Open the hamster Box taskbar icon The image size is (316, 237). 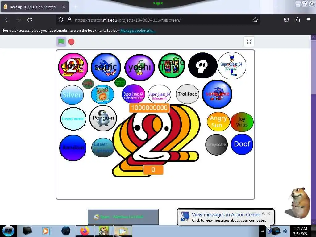pos(104,231)
